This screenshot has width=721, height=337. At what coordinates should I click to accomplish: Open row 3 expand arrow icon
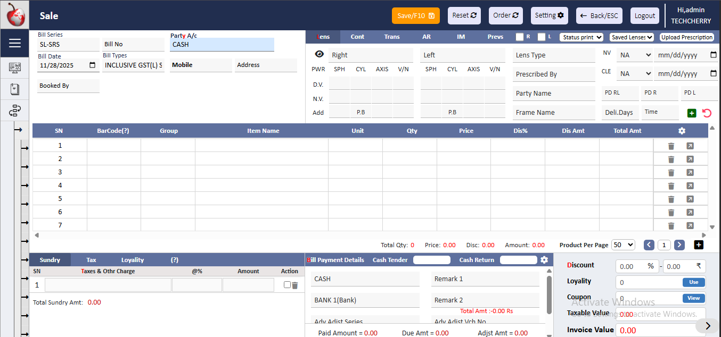[690, 172]
